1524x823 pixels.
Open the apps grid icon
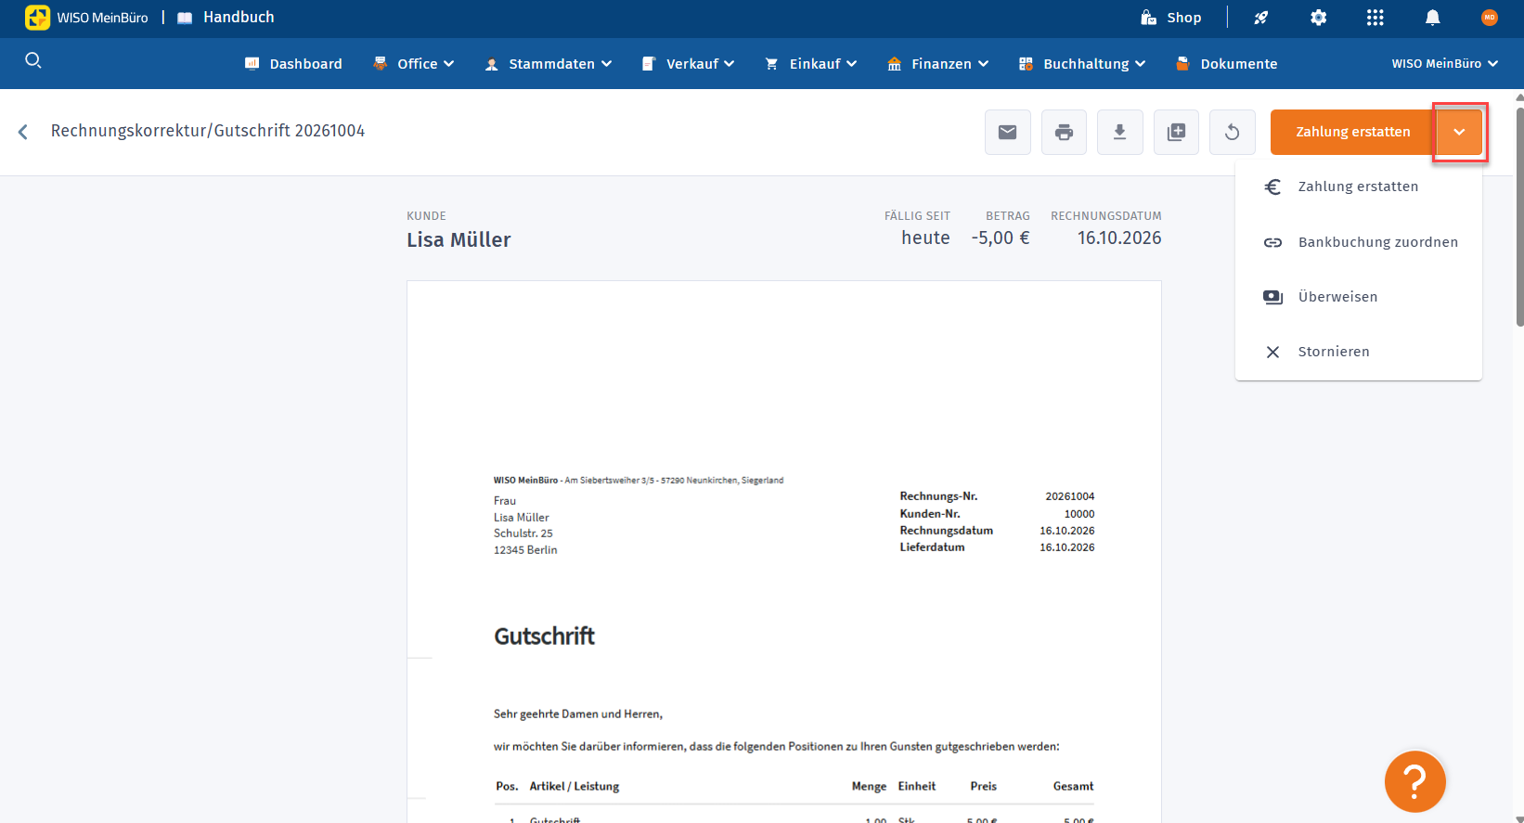[1375, 18]
